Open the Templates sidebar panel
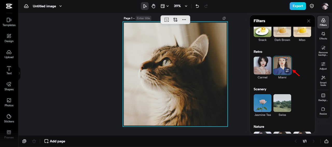The height and width of the screenshot is (147, 332). click(9, 22)
